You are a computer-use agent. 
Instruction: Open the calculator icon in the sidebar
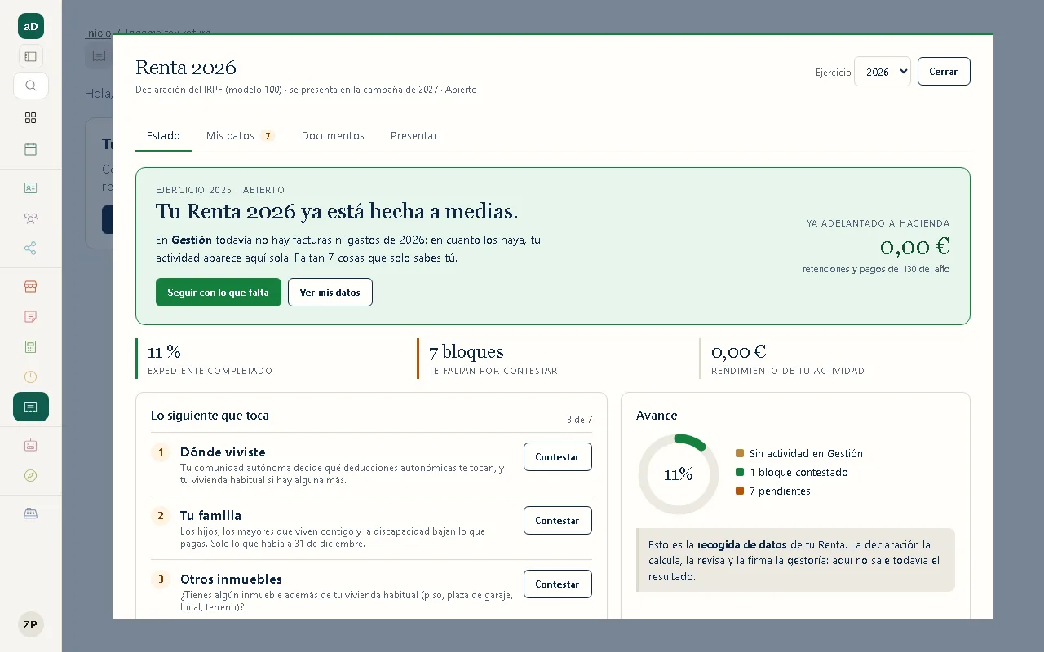pyautogui.click(x=31, y=347)
